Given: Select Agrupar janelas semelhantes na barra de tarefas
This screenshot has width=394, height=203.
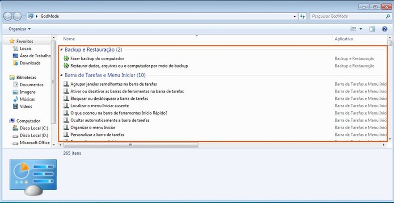Looking at the screenshot, I should (114, 84).
